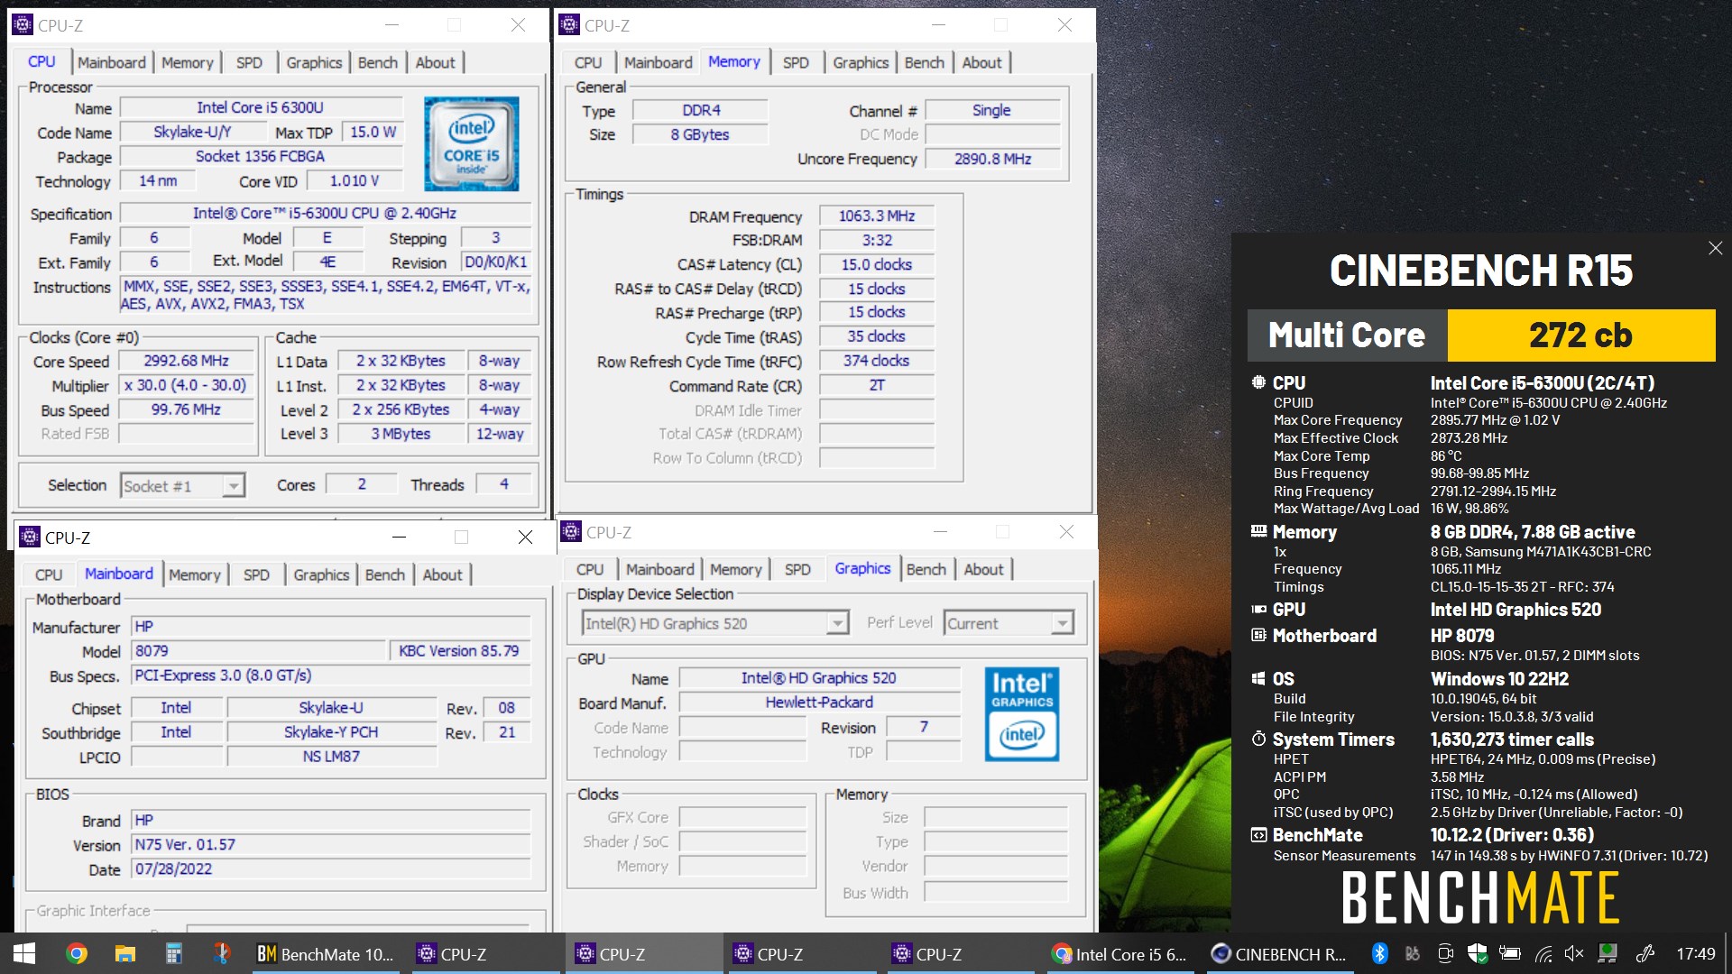The image size is (1732, 974).
Task: Click the Multi Core 272 cb score
Action: click(x=1580, y=335)
